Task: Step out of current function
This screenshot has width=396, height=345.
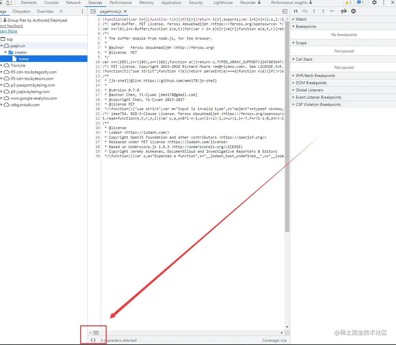Action: [323, 11]
